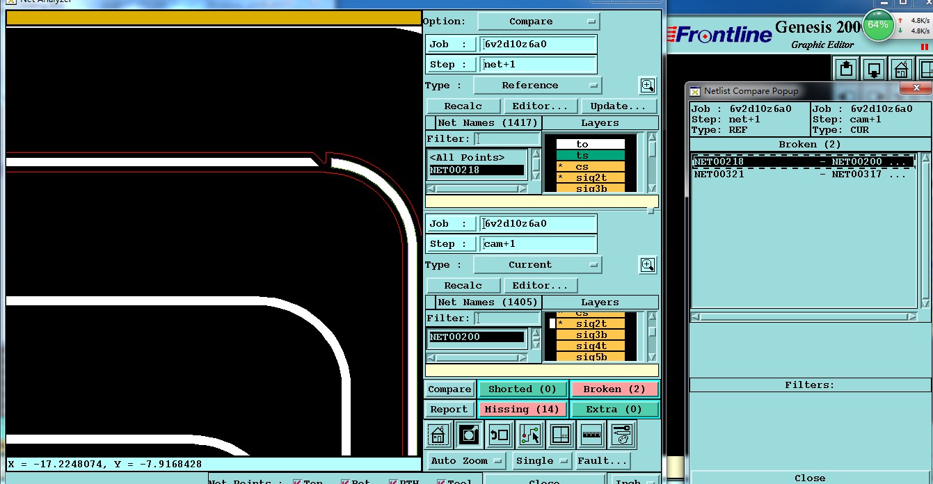Toggle the PTH net points checkbox
The image size is (933, 484).
393,482
